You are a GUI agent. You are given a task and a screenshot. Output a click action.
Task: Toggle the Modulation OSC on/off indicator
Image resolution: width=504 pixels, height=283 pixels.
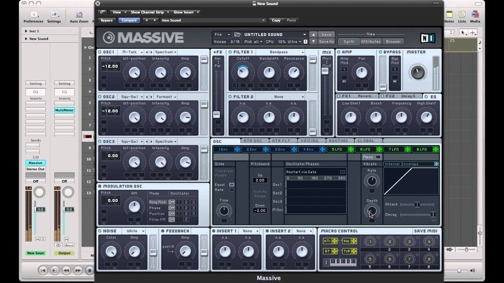(100, 186)
